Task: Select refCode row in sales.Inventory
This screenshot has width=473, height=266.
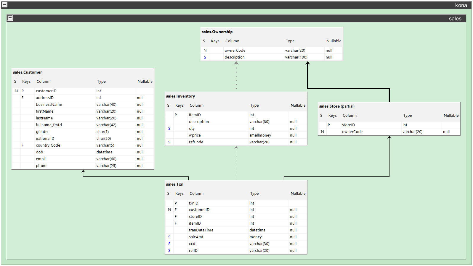Action: point(236,142)
